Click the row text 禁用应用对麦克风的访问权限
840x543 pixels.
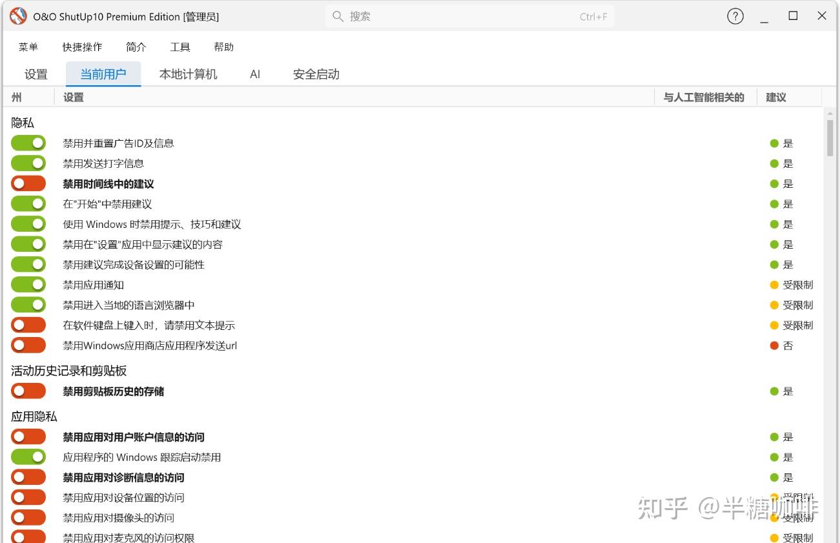coord(128,537)
